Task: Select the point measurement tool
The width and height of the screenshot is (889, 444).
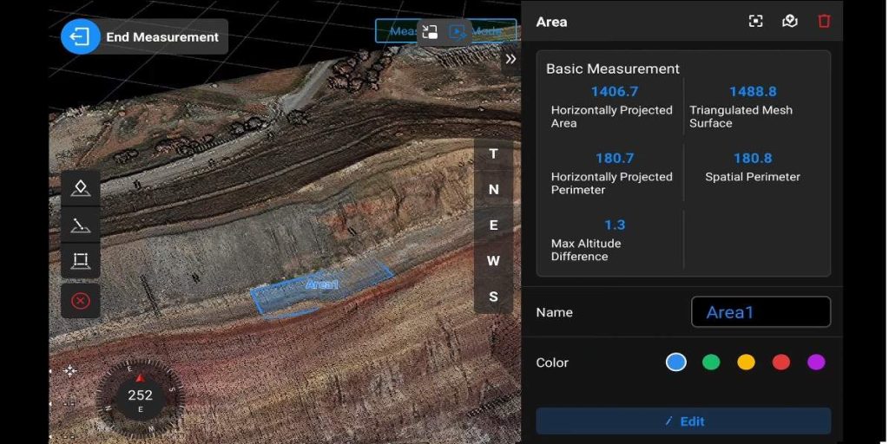Action: [x=81, y=188]
